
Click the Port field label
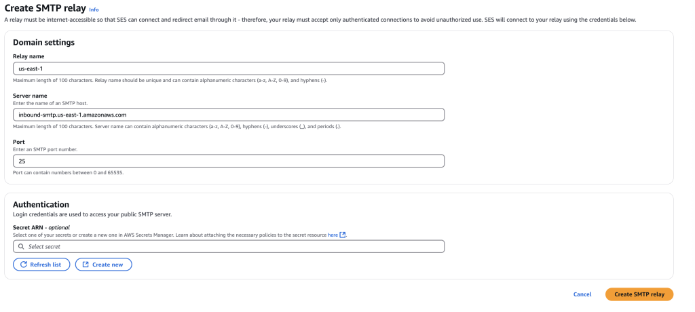click(x=19, y=142)
